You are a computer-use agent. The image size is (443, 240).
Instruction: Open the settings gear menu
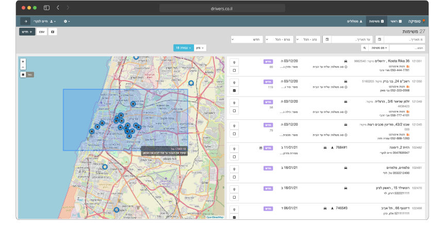click(x=67, y=21)
